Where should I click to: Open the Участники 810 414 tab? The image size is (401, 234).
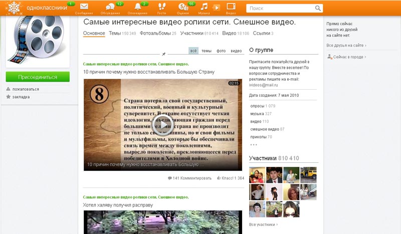(199, 33)
